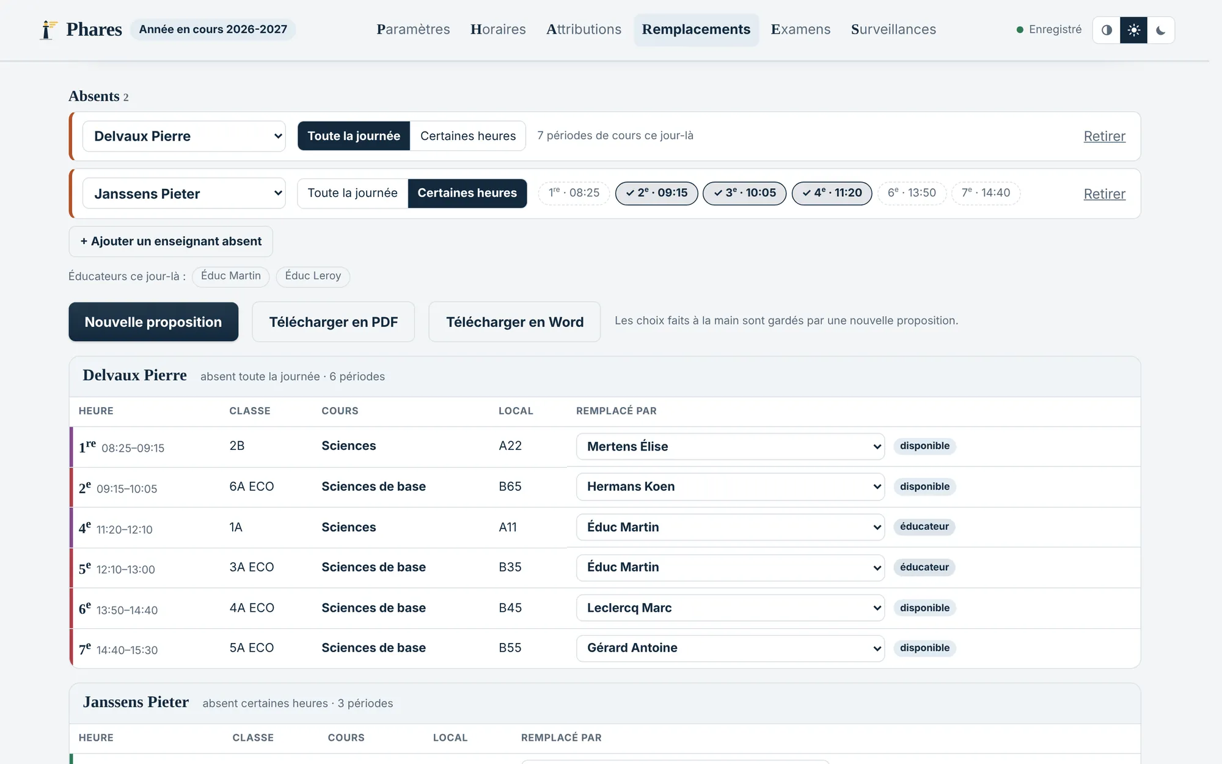Click the Phares lighthouse logo icon
This screenshot has width=1222, height=764.
48,29
